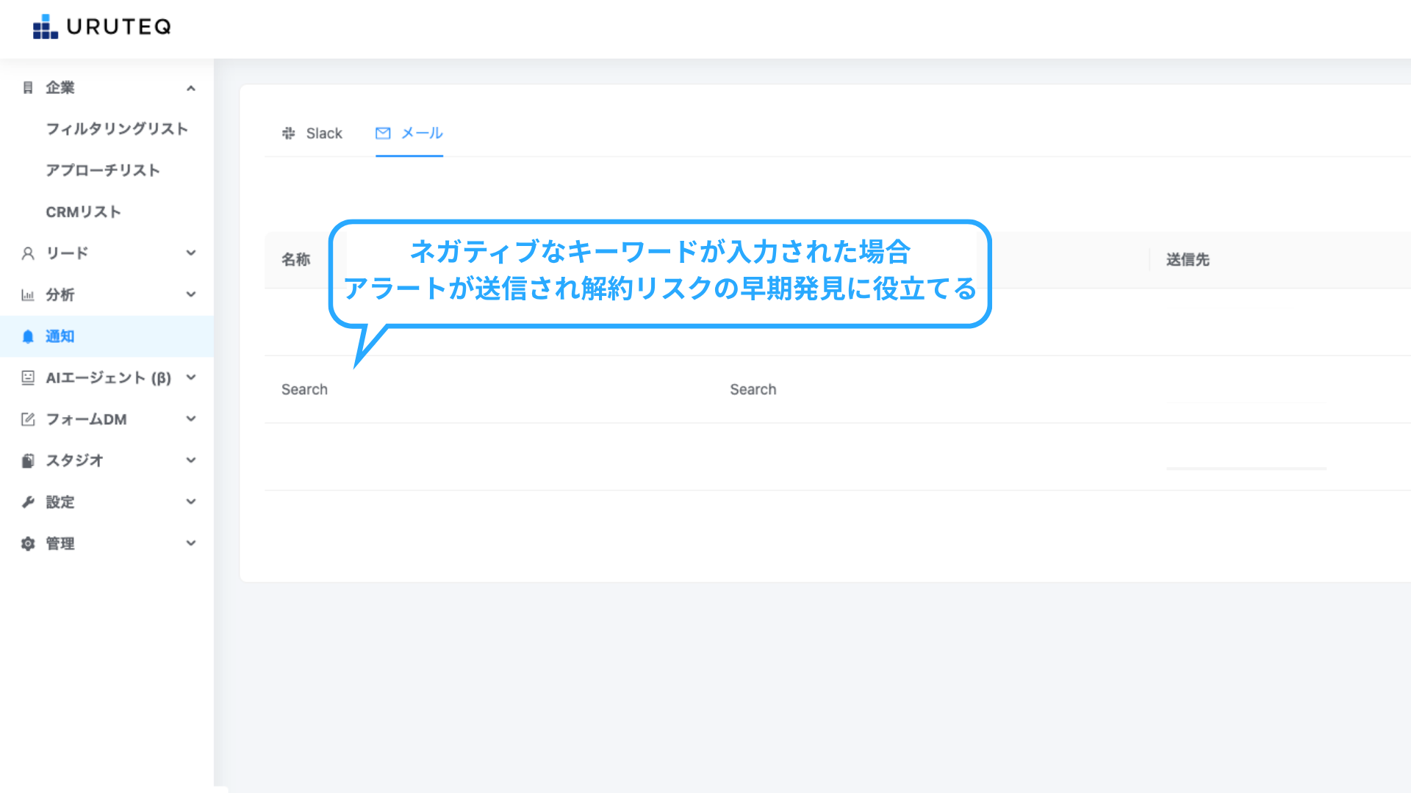Expand the リード submenu chevron
Viewport: 1411px width, 793px height.
pyautogui.click(x=191, y=253)
